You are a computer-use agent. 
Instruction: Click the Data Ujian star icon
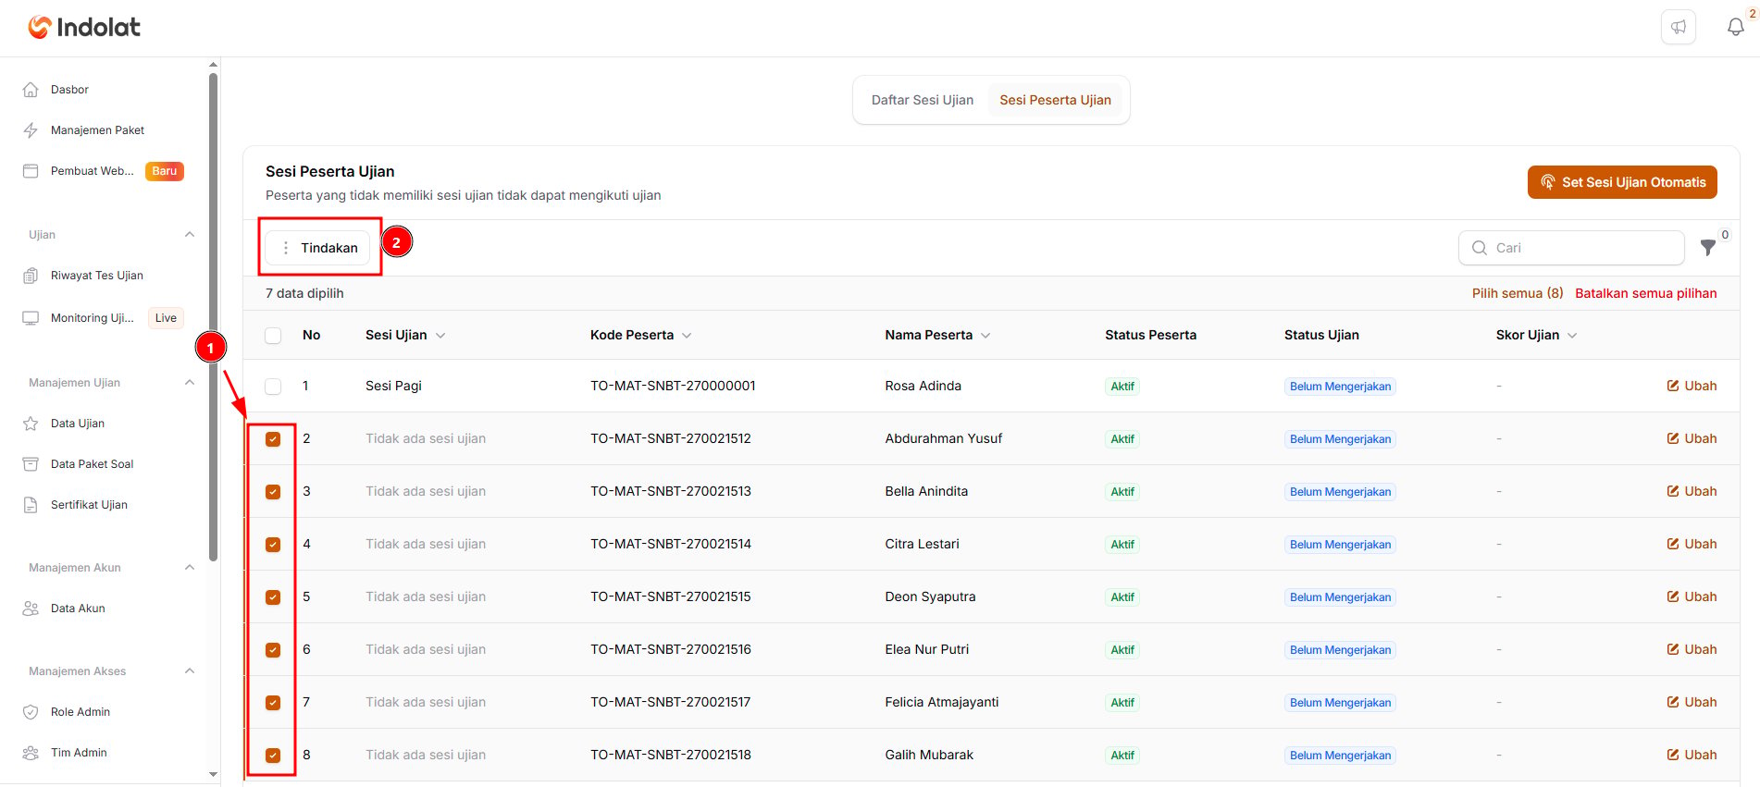31,424
